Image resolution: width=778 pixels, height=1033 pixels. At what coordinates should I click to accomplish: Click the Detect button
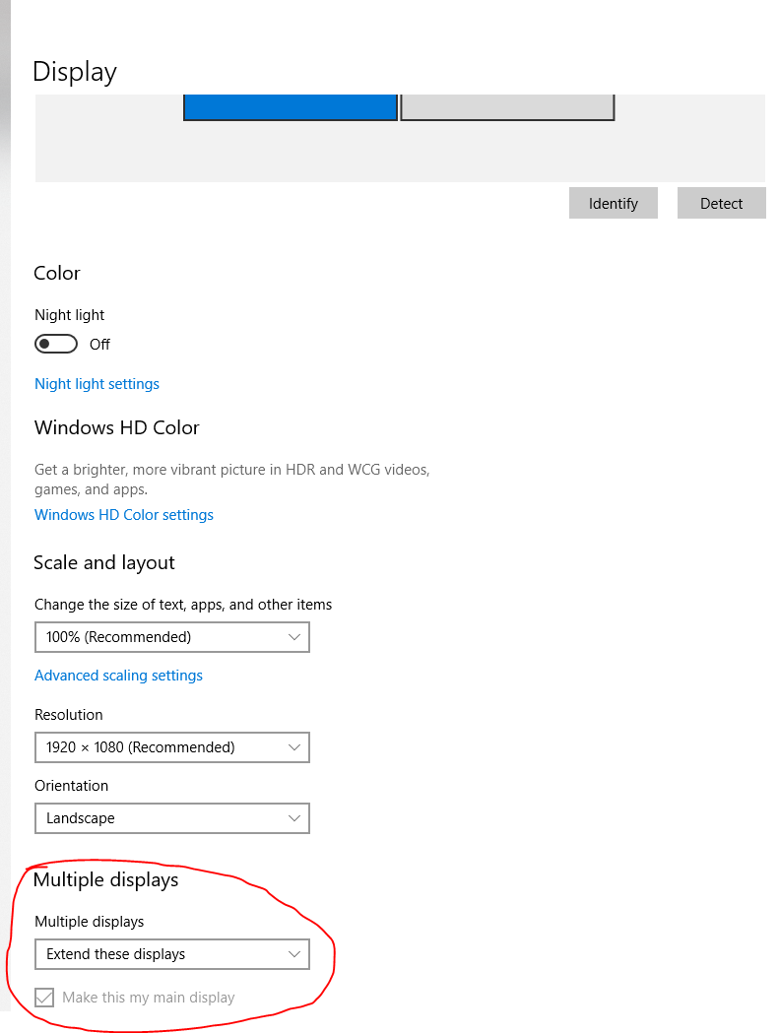point(721,203)
